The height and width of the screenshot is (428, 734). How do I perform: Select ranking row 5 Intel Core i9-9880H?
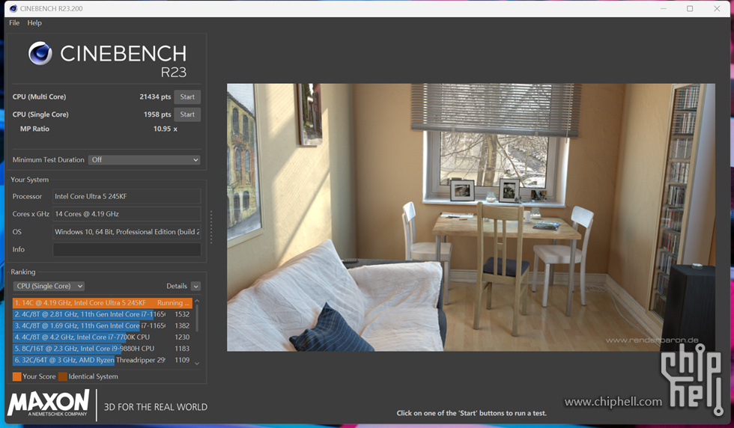103,349
